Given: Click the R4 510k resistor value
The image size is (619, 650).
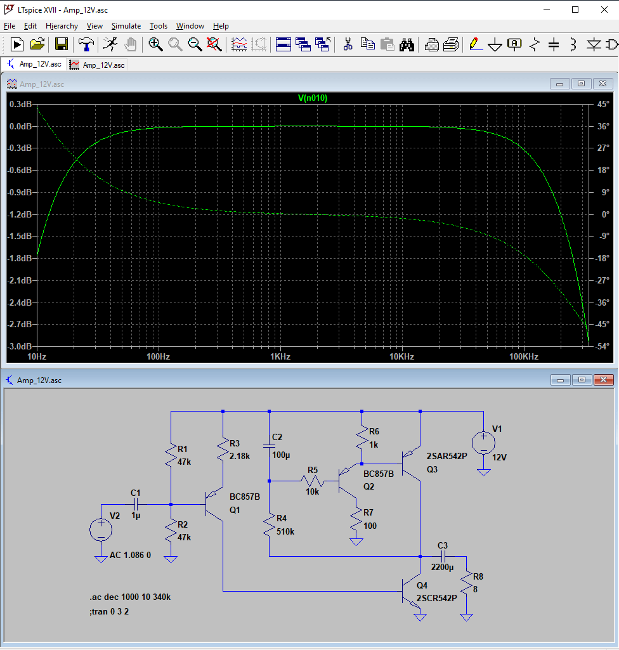Looking at the screenshot, I should [285, 532].
